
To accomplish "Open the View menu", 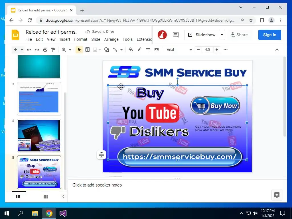I will point(51,39).
